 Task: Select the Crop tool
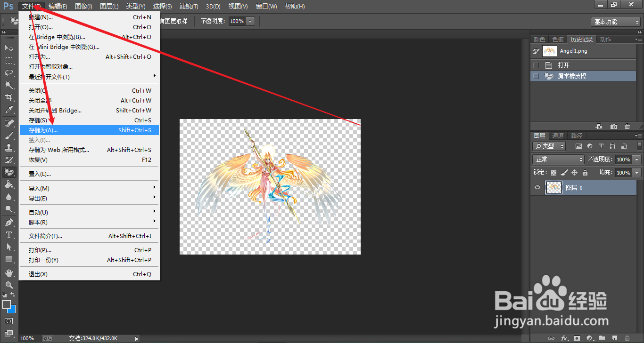(x=9, y=97)
